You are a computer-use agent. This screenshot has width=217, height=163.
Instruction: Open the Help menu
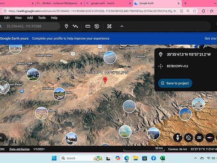click(x=54, y=18)
